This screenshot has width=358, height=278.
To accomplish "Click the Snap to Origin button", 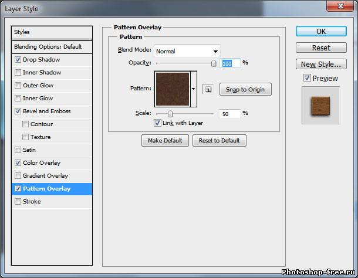I will (245, 90).
